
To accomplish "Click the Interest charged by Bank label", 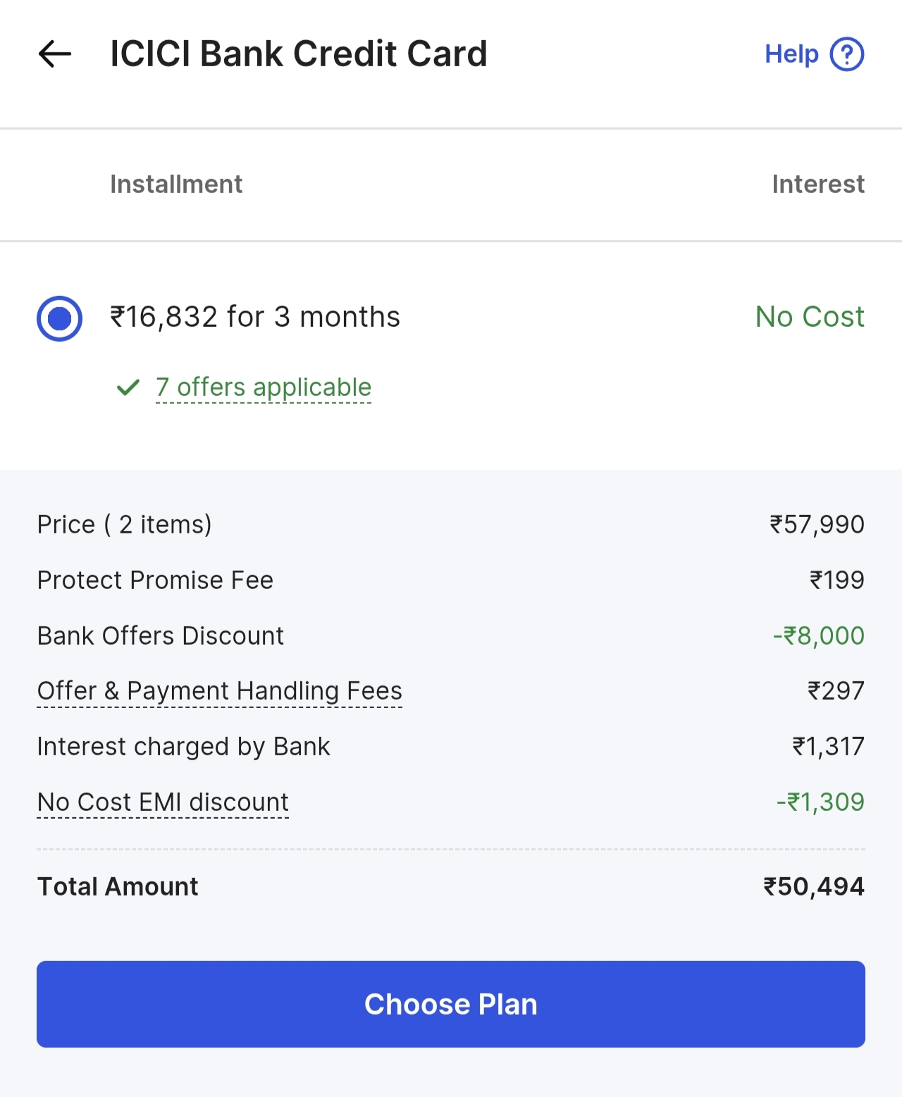I will point(183,747).
